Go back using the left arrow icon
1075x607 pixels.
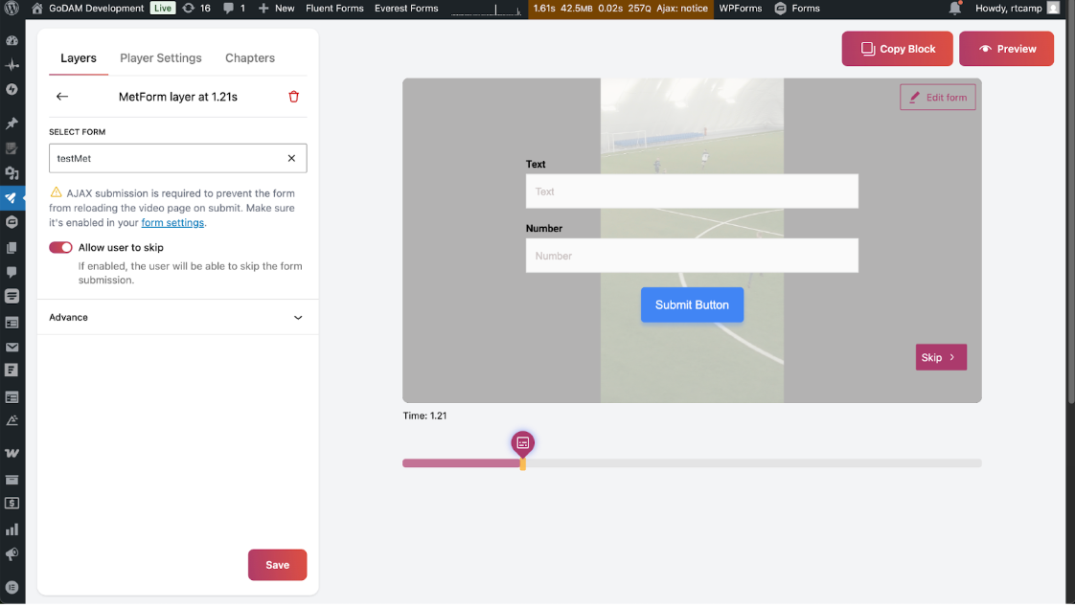click(62, 97)
